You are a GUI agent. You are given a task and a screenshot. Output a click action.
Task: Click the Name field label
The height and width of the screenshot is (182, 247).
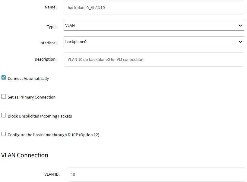[51, 7]
